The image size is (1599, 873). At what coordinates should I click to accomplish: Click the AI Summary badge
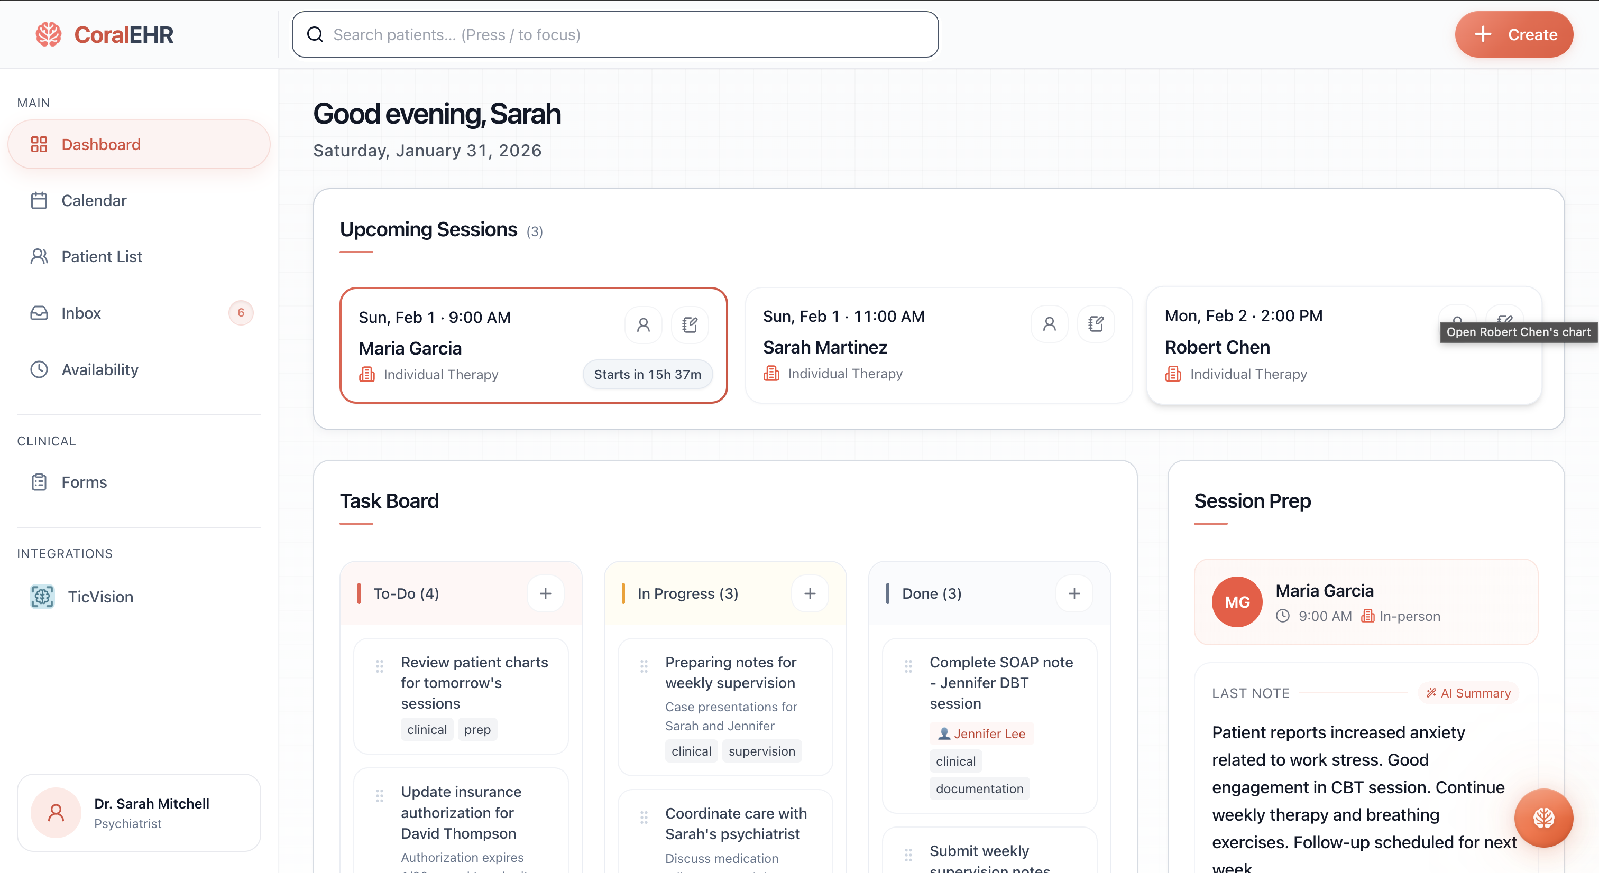tap(1468, 693)
